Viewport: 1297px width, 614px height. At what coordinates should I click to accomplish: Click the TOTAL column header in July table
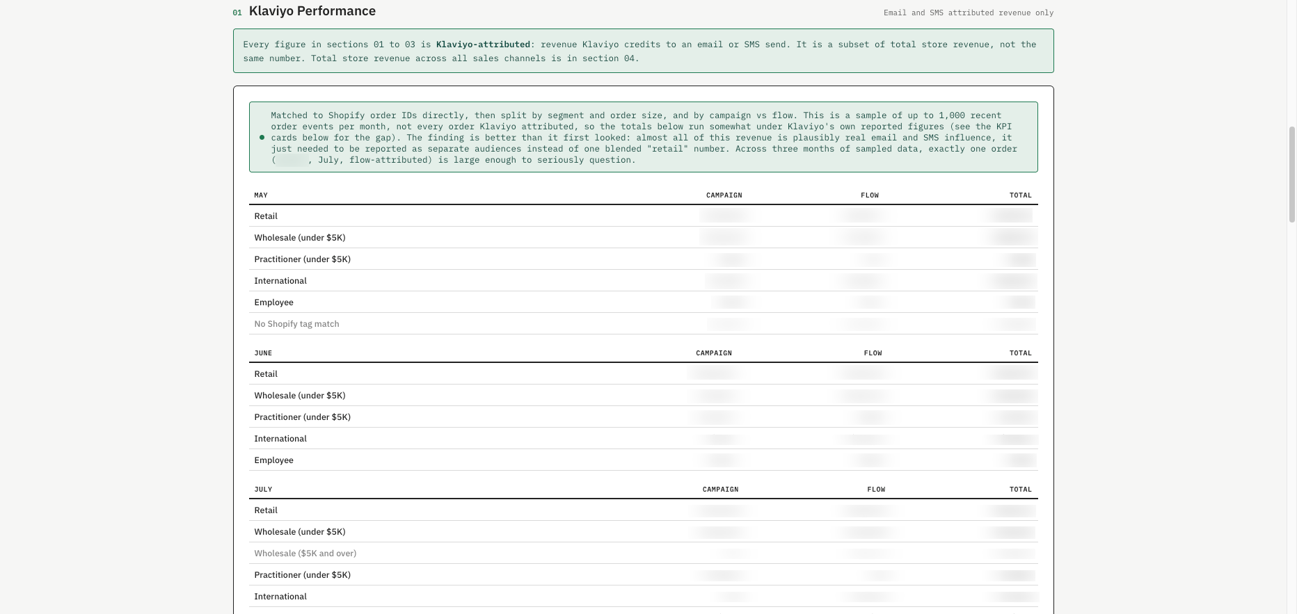coord(1021,490)
